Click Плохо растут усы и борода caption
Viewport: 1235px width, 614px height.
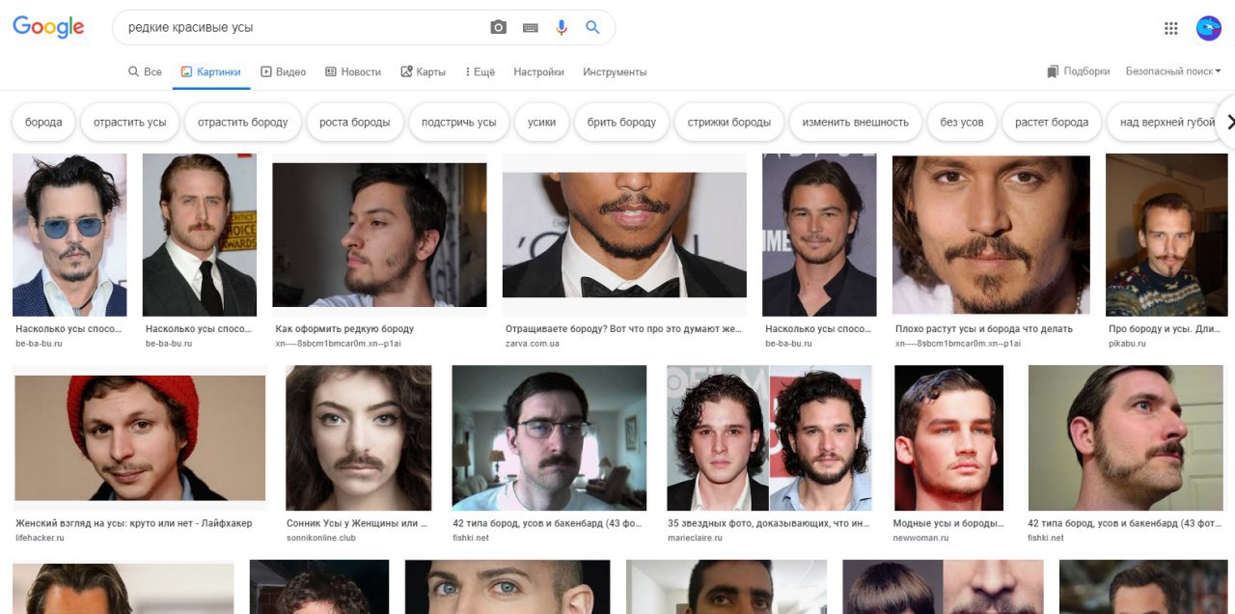[x=983, y=329]
